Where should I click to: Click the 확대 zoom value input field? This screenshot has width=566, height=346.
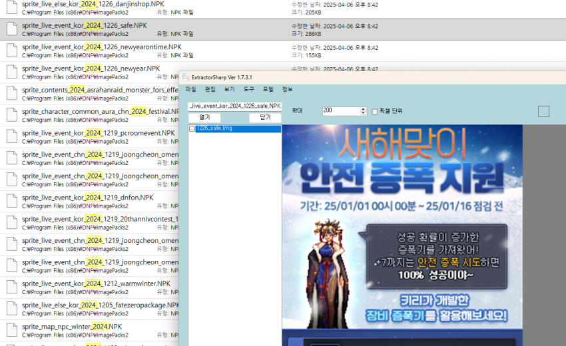(x=340, y=111)
